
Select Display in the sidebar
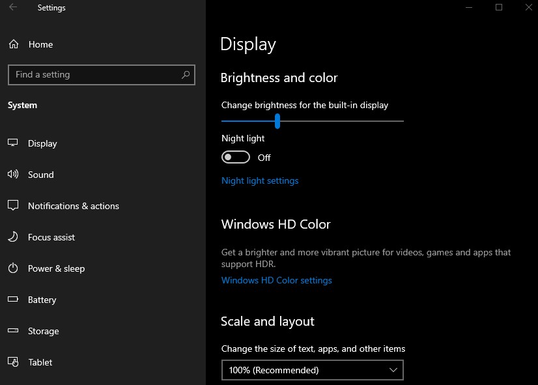click(x=42, y=143)
